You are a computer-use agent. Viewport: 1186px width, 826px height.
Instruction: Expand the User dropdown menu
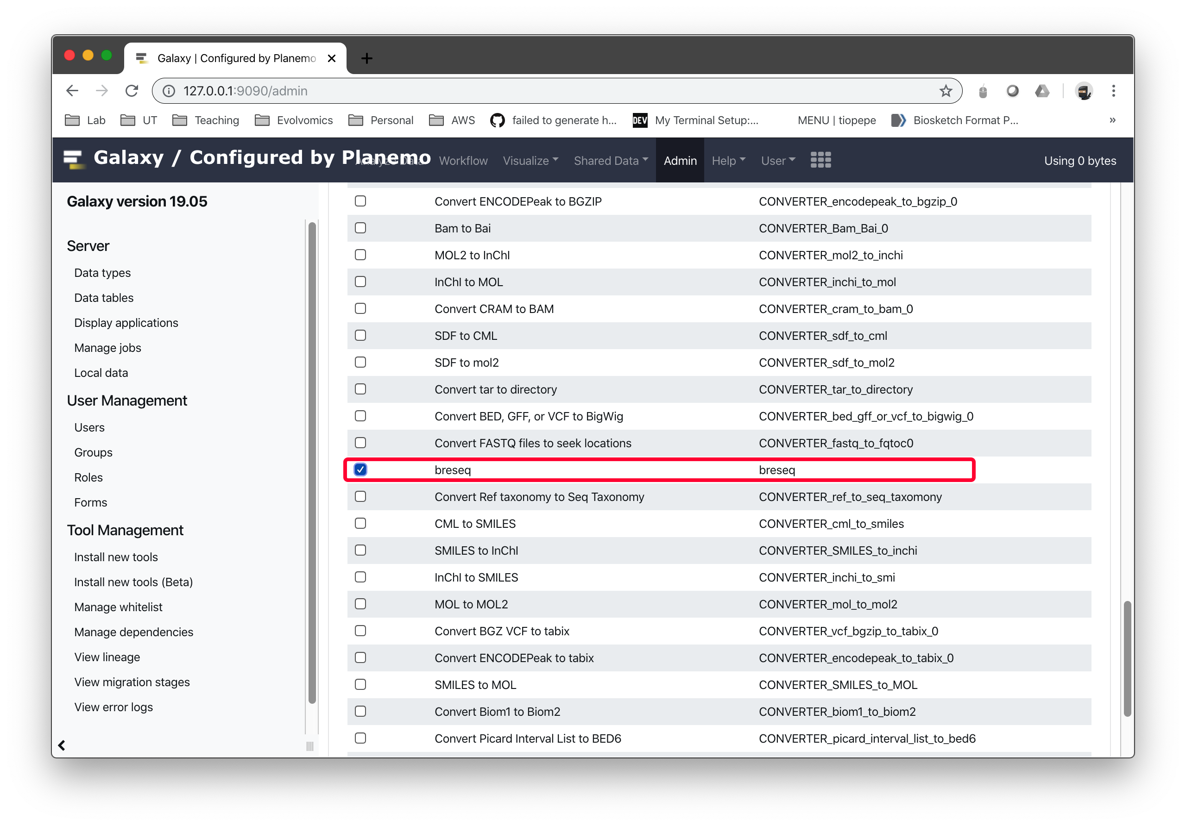(x=777, y=161)
